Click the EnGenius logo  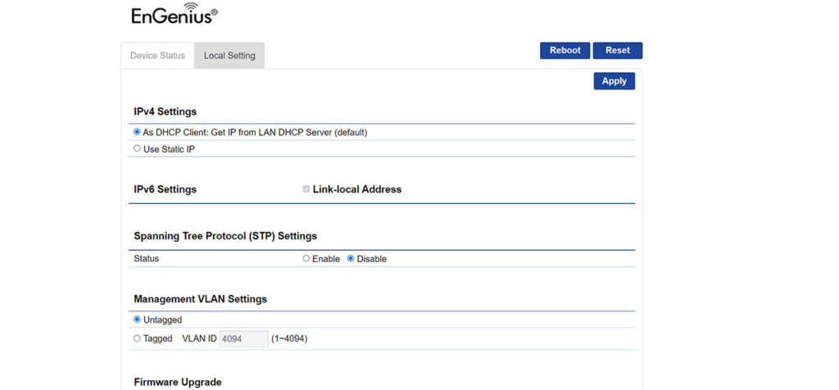point(175,14)
